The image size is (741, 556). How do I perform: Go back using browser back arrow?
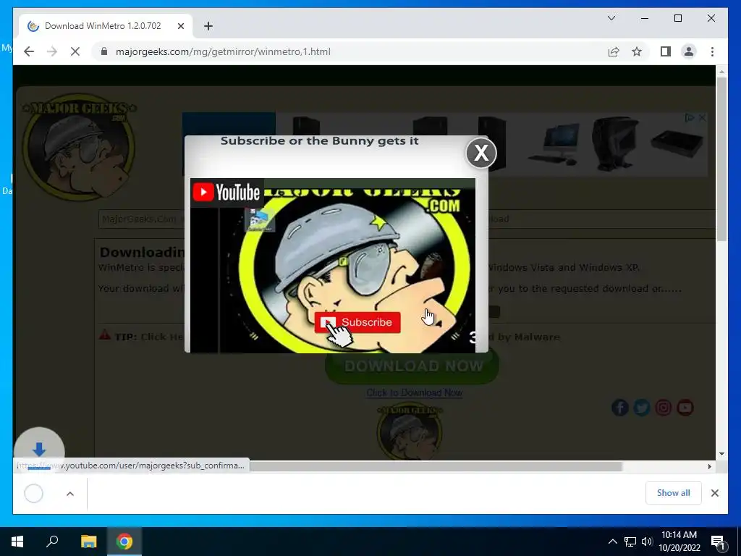[29, 51]
